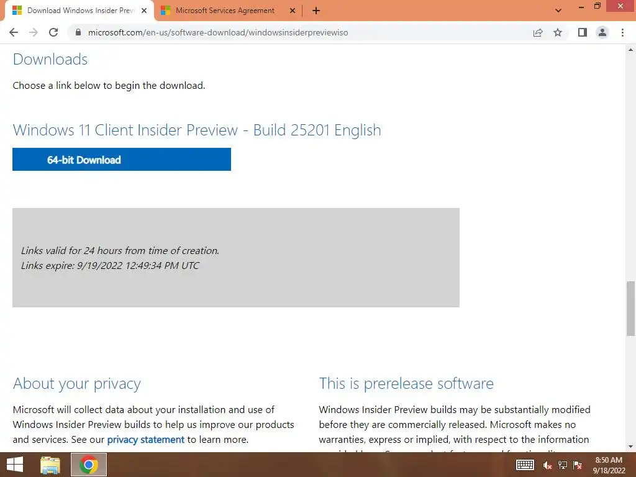Image resolution: width=636 pixels, height=477 pixels.
Task: Start the 64-bit Download
Action: (x=122, y=160)
